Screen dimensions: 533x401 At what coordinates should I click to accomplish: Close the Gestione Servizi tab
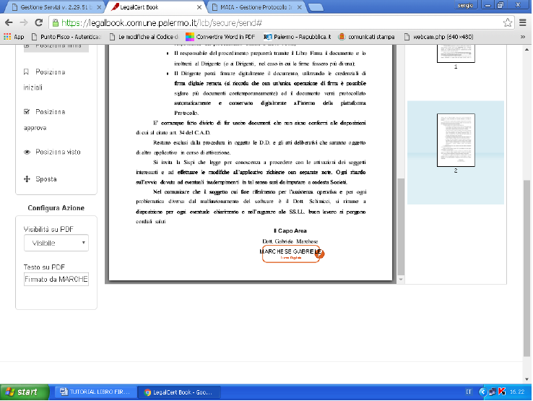99,7
